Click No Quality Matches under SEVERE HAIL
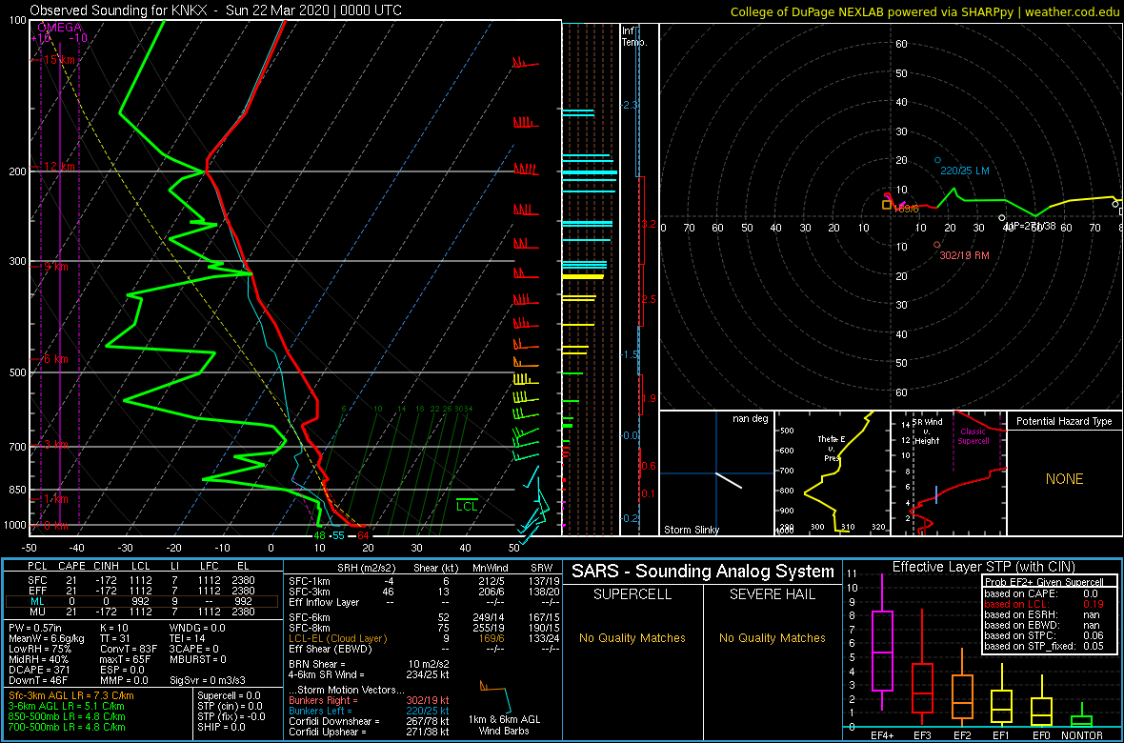This screenshot has height=743, width=1124. point(772,637)
